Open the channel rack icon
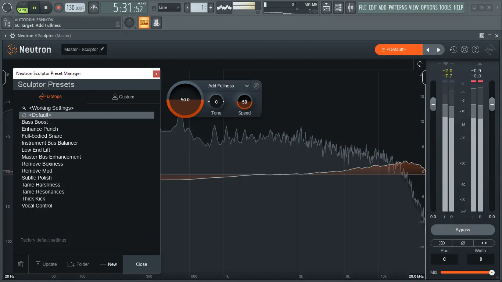This screenshot has width=502, height=282. 338,7
